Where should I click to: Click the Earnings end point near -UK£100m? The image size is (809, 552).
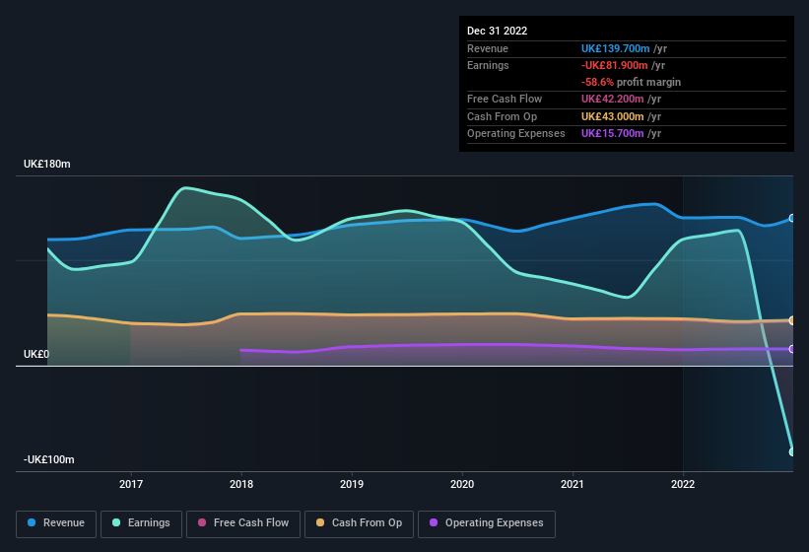point(792,451)
